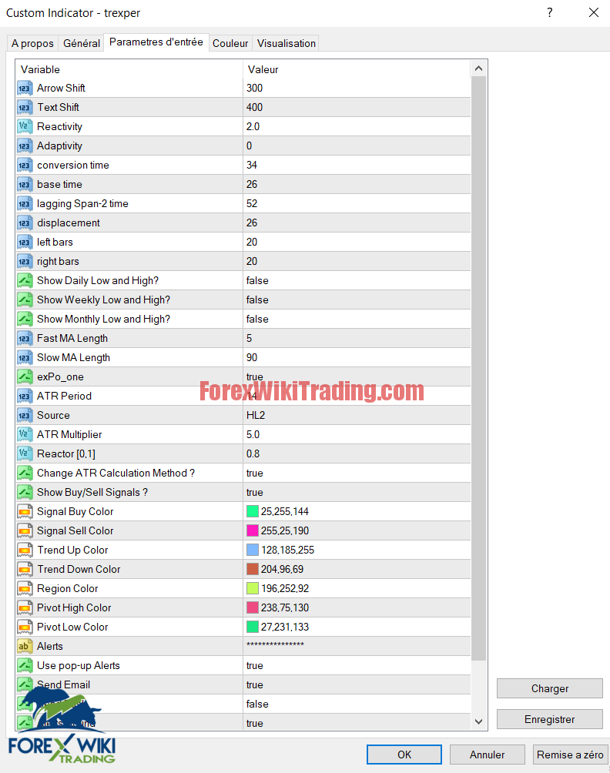Click the double-type icon beside Reactivity
The width and height of the screenshot is (610, 773).
point(25,127)
